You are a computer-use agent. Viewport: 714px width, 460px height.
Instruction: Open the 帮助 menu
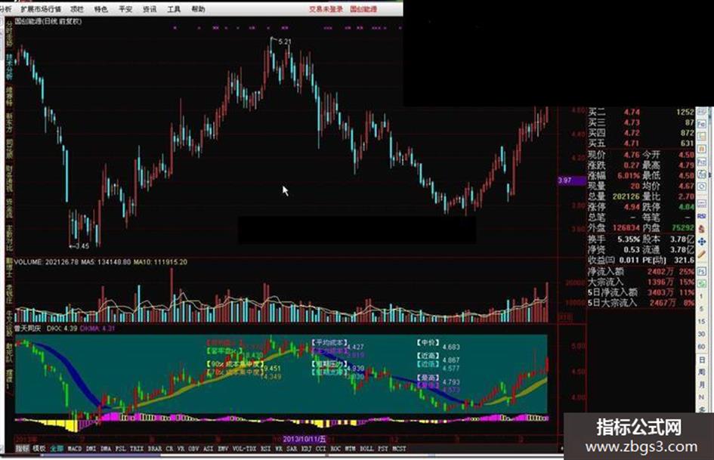click(x=198, y=8)
